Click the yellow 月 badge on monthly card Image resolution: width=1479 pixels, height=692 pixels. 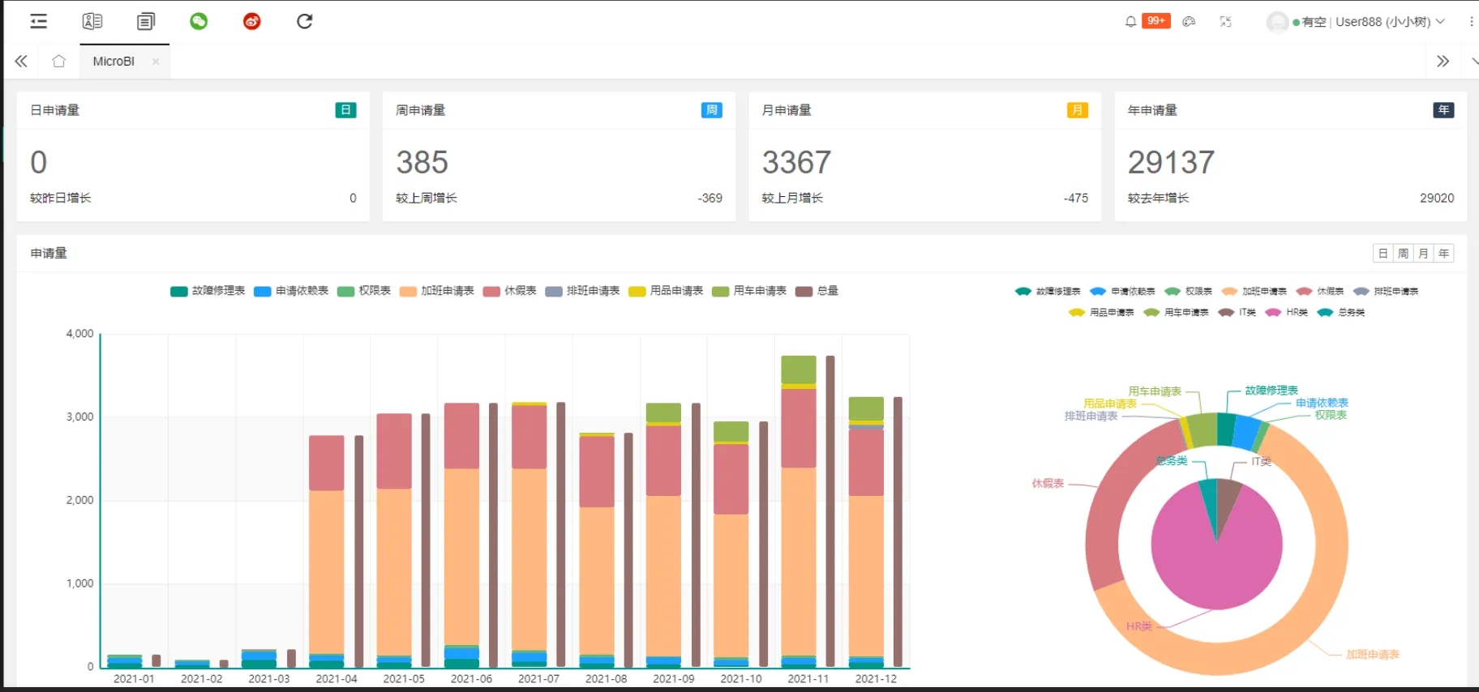1077,110
